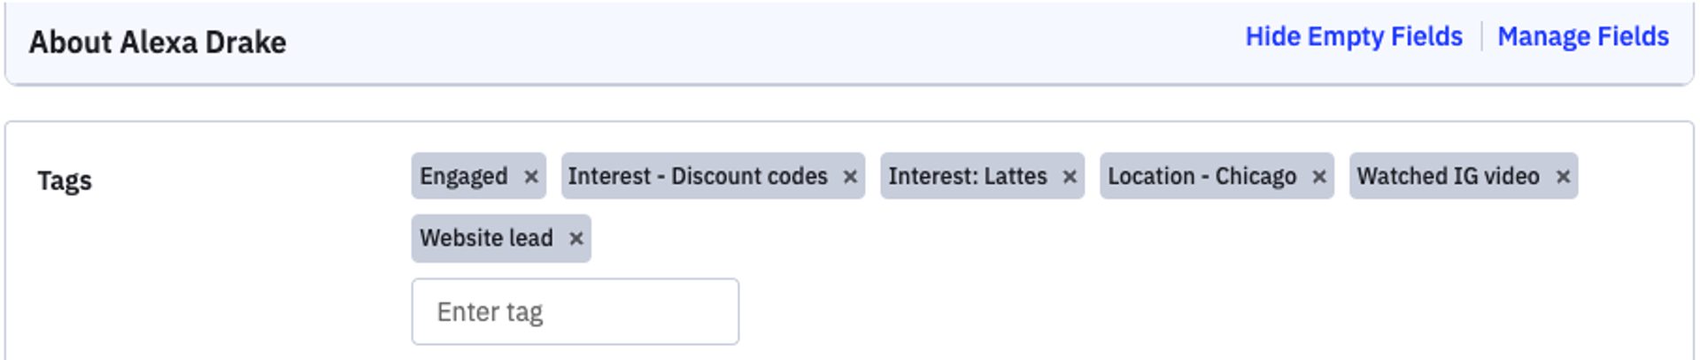Image resolution: width=1700 pixels, height=360 pixels.
Task: Select the Interest: Lattes tag label
Action: [x=967, y=177]
